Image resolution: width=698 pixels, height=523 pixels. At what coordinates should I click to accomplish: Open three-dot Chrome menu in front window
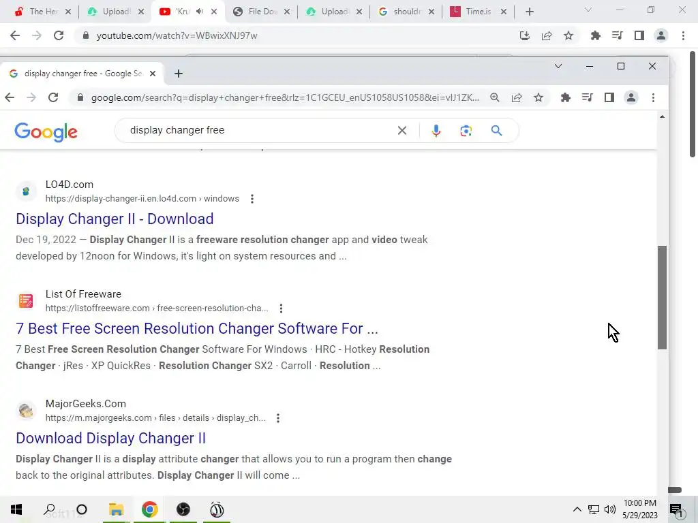pyautogui.click(x=653, y=97)
